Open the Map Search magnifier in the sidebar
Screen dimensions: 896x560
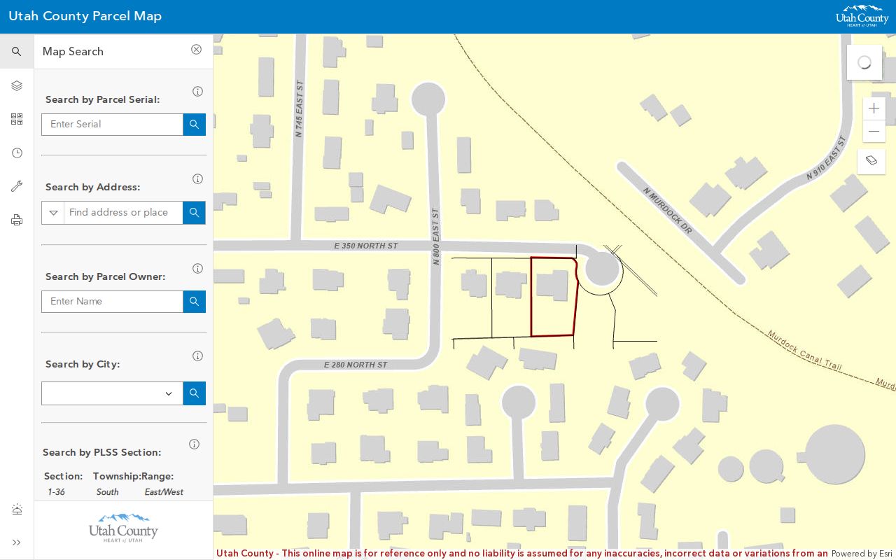point(17,52)
